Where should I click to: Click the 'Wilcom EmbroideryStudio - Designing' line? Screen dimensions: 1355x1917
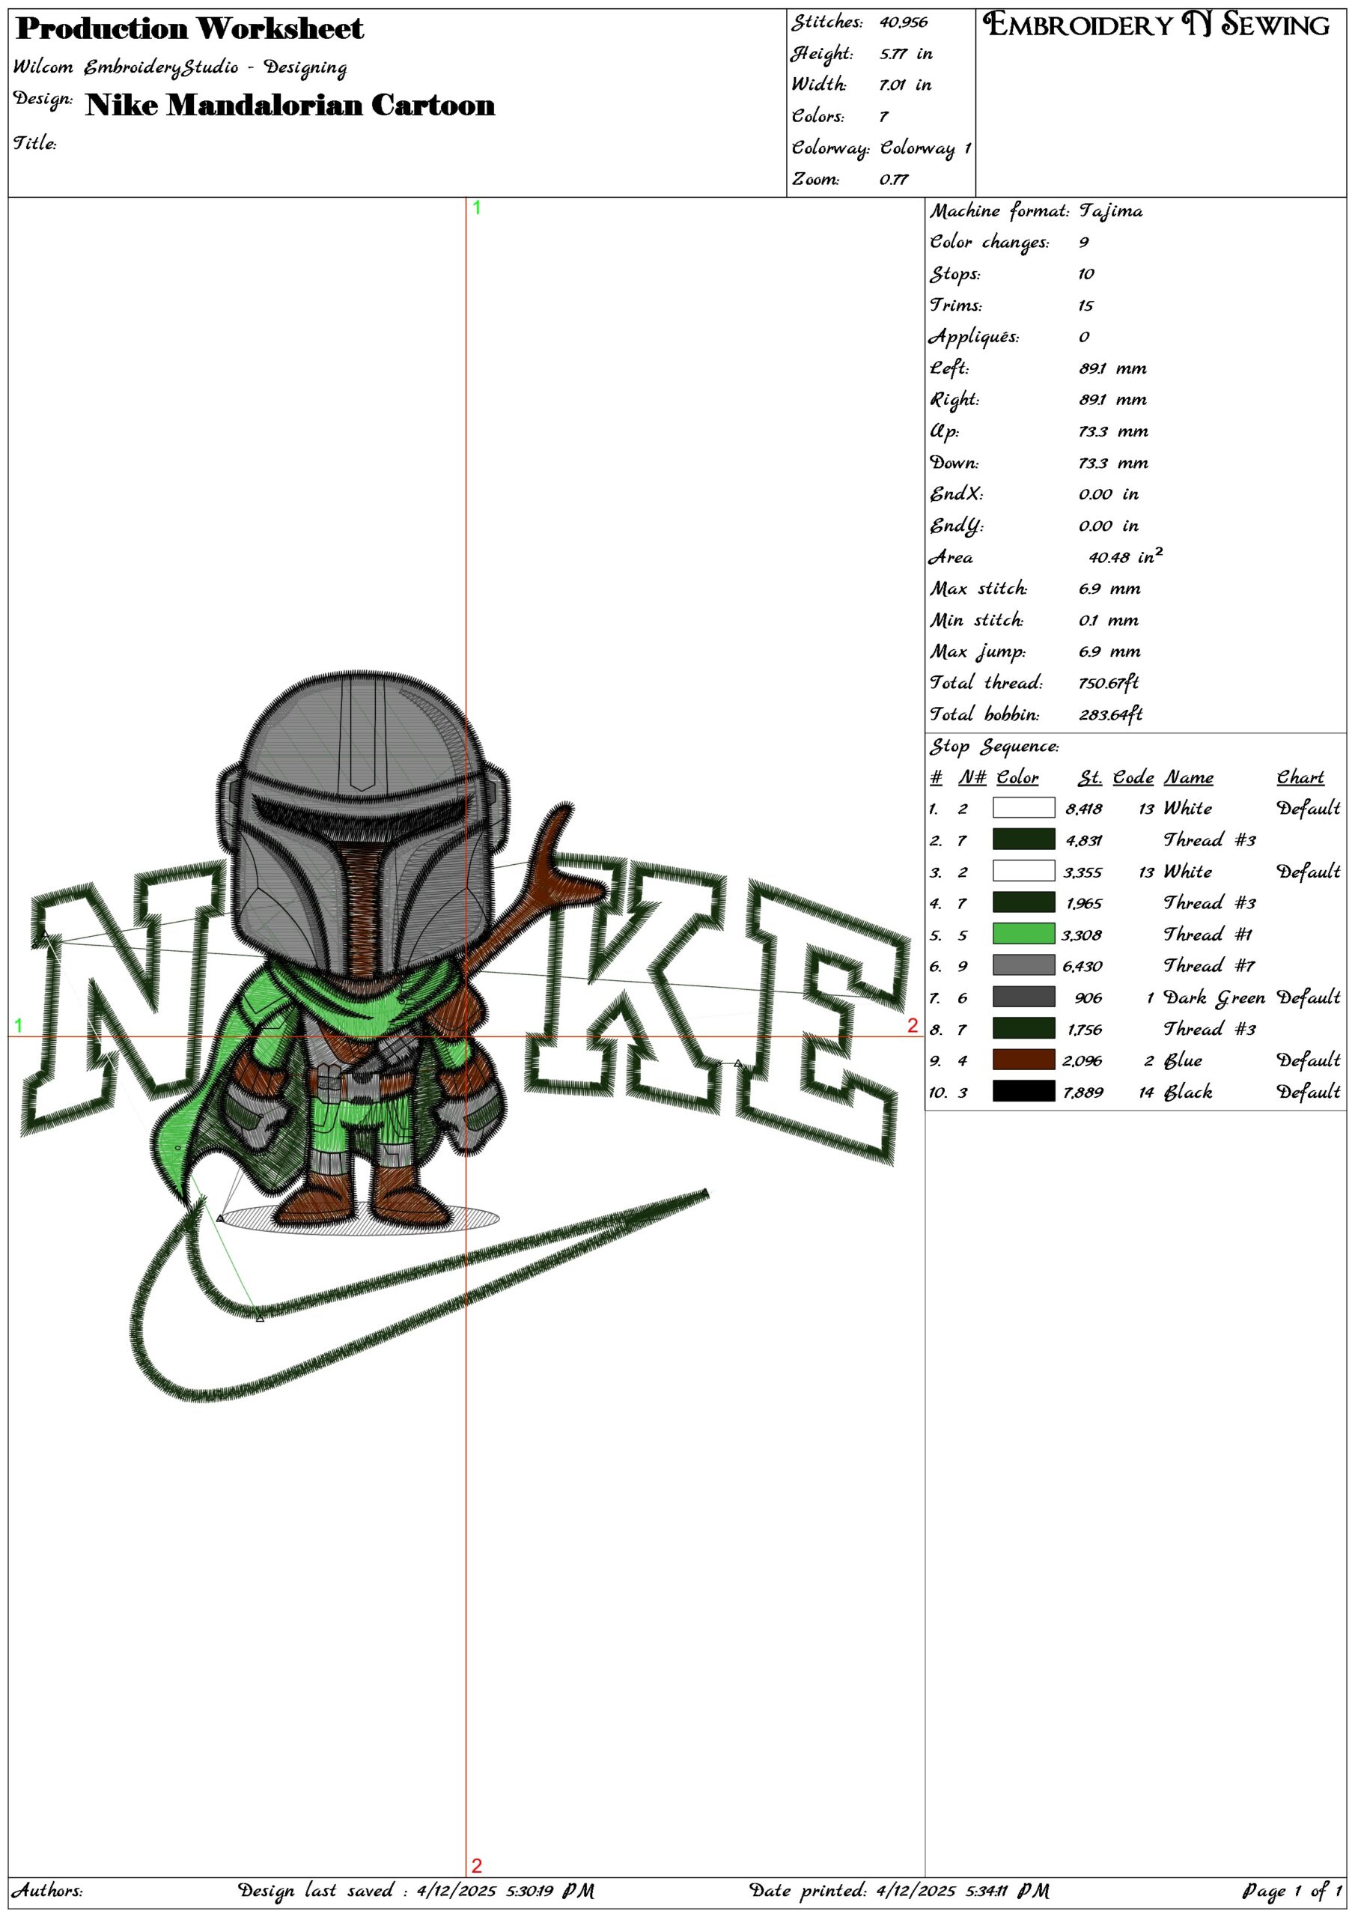(x=180, y=67)
